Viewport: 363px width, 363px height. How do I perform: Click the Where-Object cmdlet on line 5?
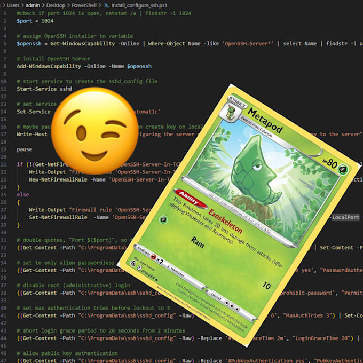(x=167, y=44)
